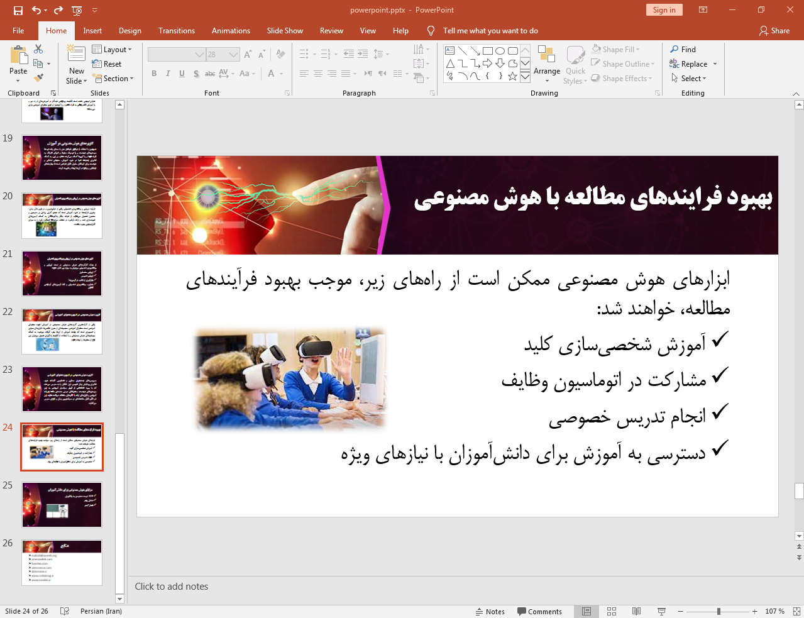This screenshot has height=618, width=804.
Task: Expand Shape Effects options
Action: tap(622, 78)
